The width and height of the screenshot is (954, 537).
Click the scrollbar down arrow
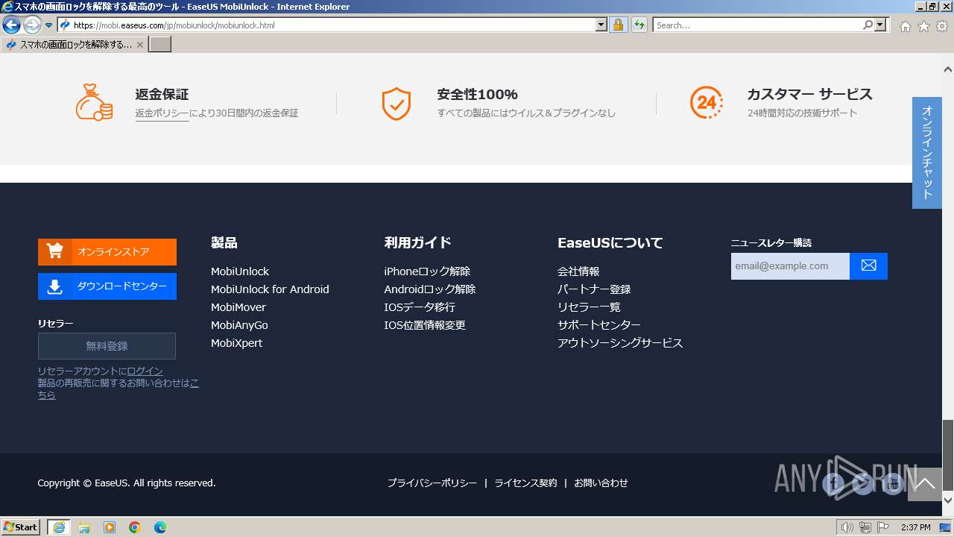coord(948,499)
